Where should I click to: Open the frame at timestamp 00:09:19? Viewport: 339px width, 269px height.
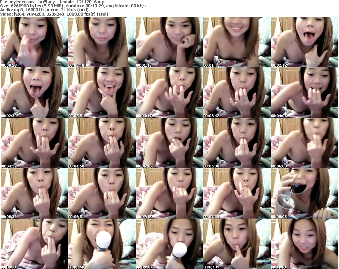point(169,244)
